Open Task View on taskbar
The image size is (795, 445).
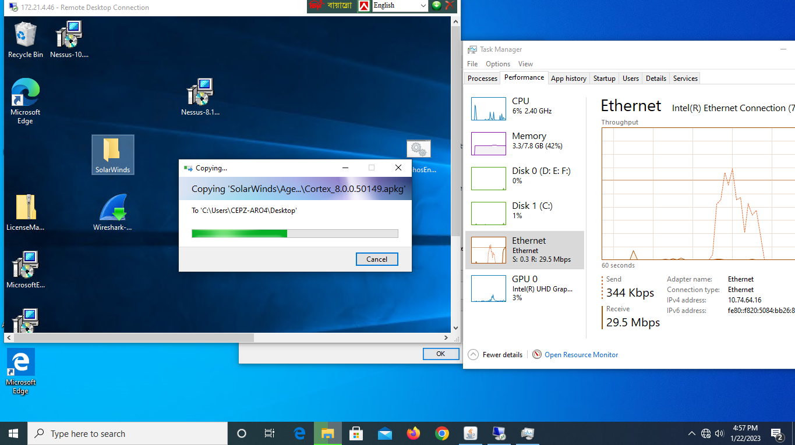[269, 433]
